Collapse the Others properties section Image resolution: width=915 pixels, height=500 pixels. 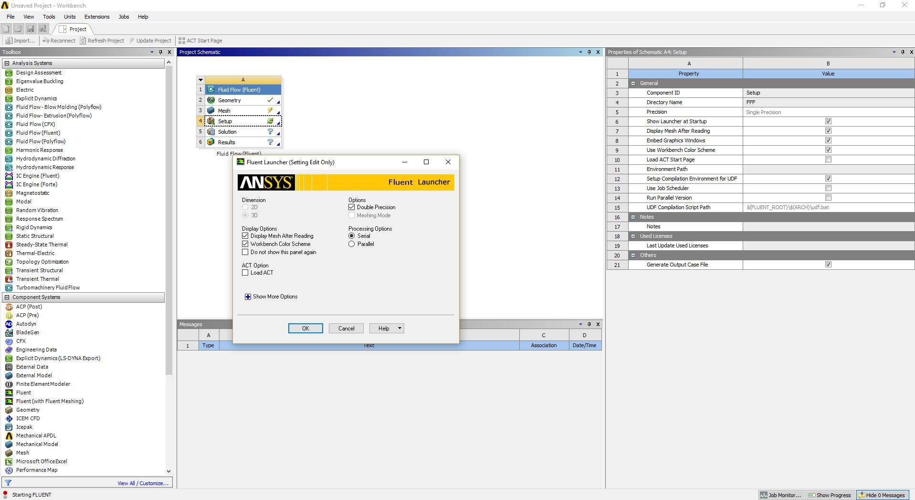(633, 255)
